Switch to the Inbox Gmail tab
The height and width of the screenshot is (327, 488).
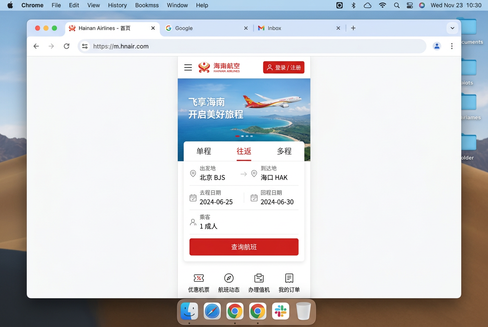coord(300,28)
